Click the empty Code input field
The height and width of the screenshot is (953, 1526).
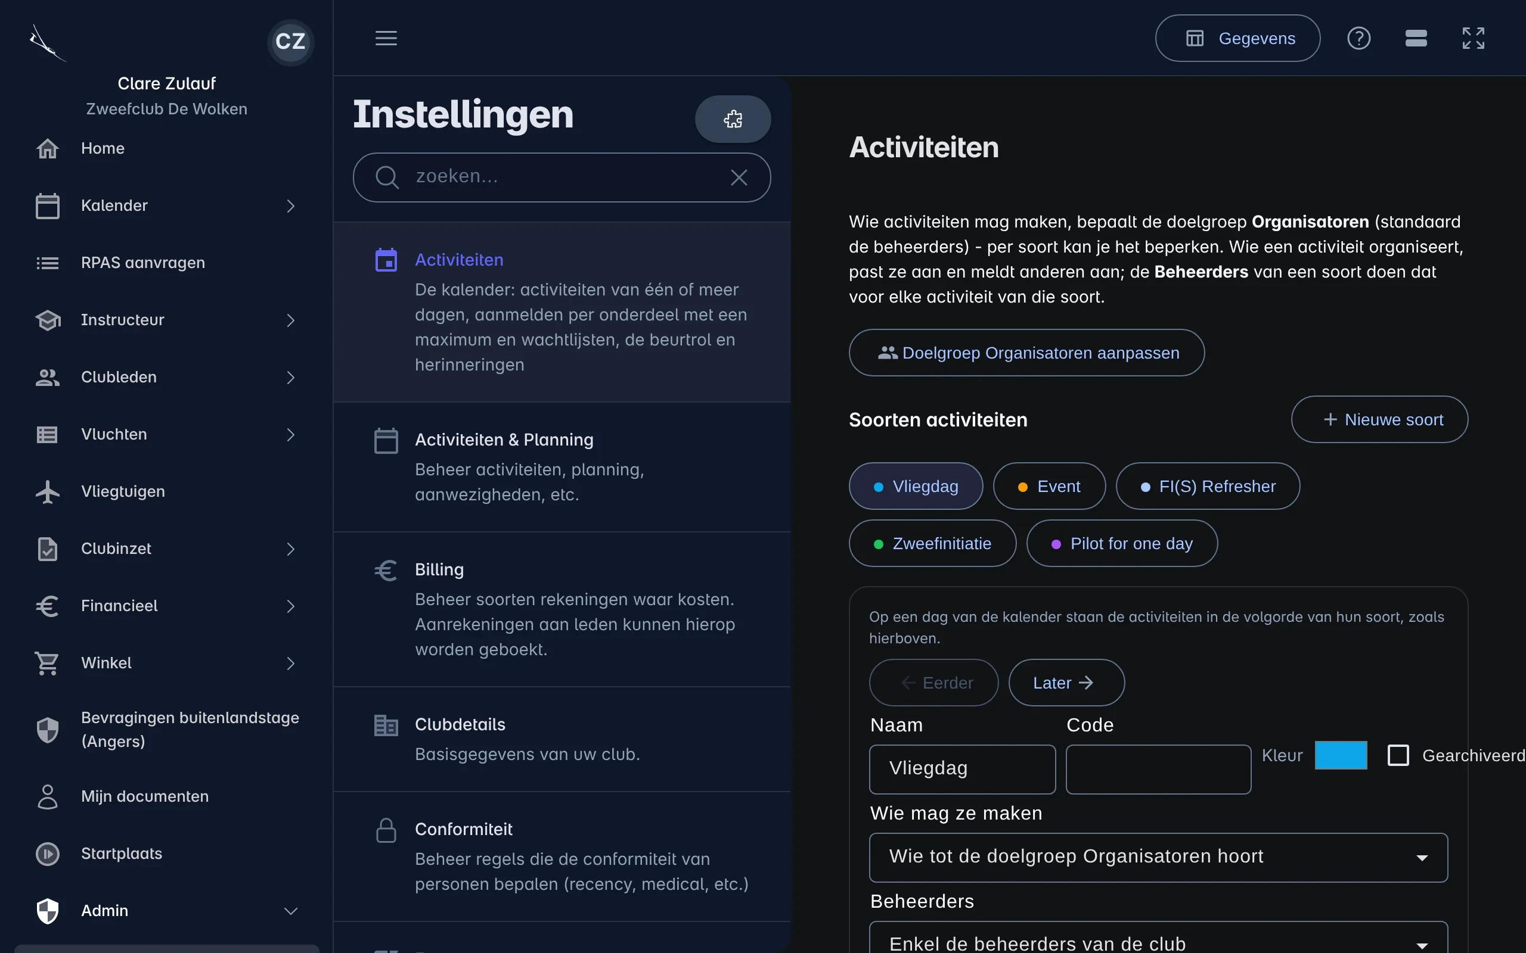click(1158, 769)
